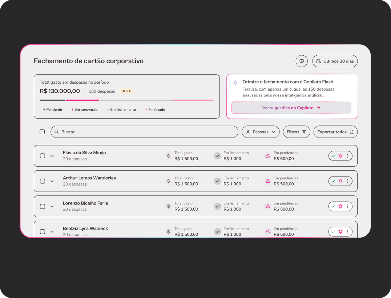Expand Beatriz Lyra Waldeck's row chevron
Screen dimensions: 391x298
coord(52,231)
